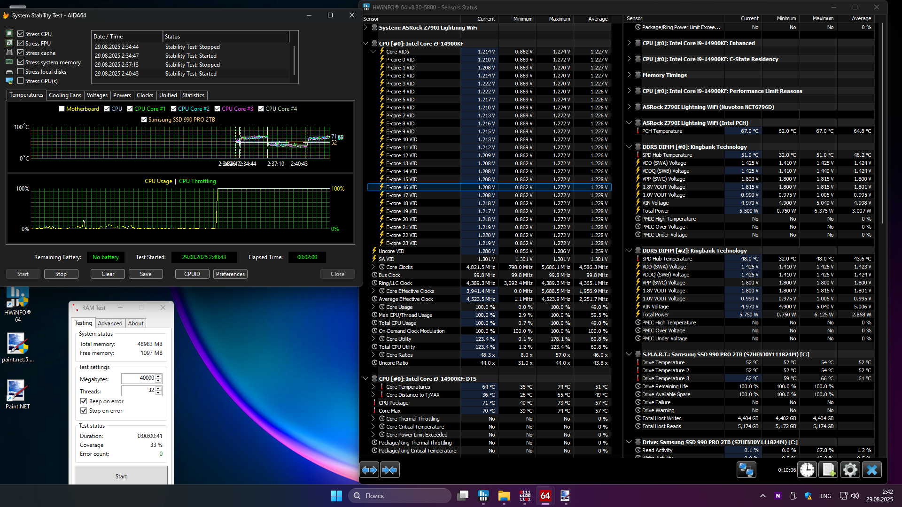Click the HWiNFO reset clock icon
Screen dimensions: 902x507
(x=807, y=470)
